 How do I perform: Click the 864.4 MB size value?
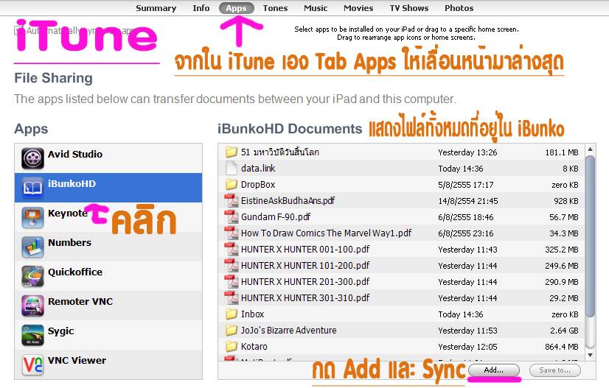[x=562, y=347]
